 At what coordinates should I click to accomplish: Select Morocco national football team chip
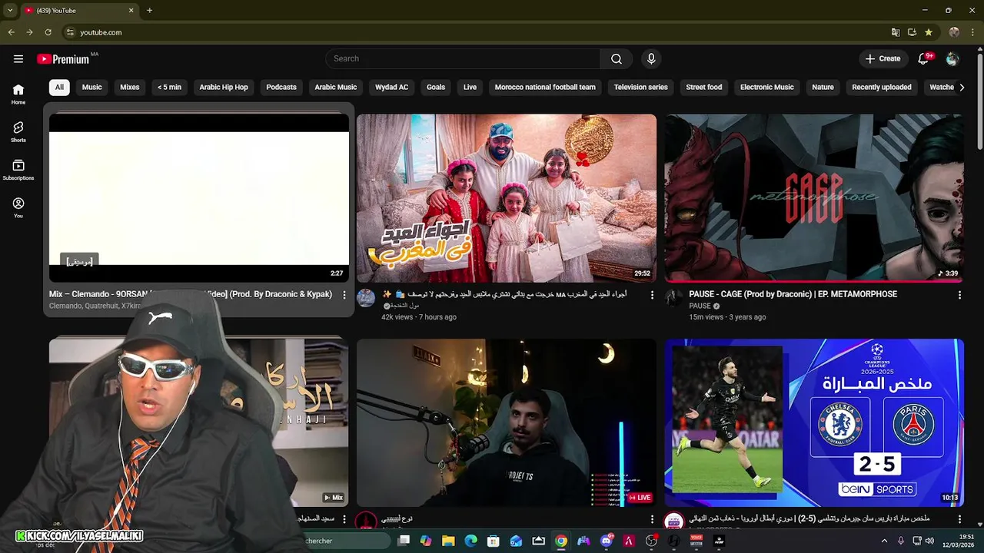pos(545,87)
